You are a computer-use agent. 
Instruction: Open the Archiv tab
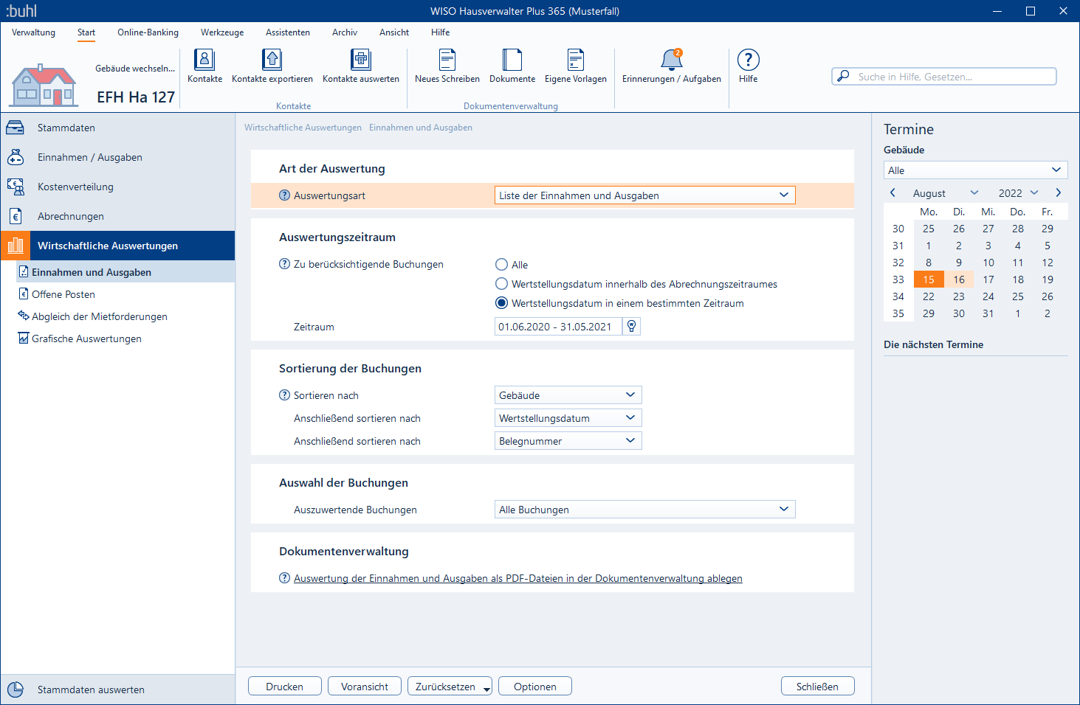pyautogui.click(x=345, y=32)
